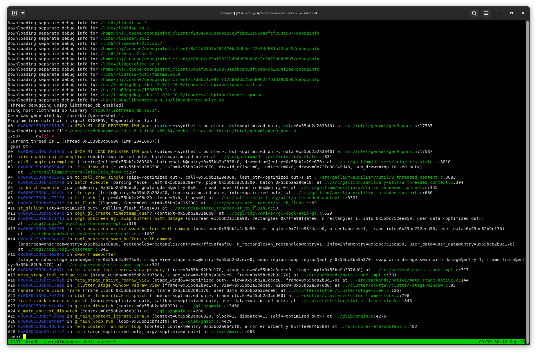Click the path /lib64/libevent-2.1.so.7
This screenshot has width=537, height=353.
pyautogui.click(x=131, y=43)
